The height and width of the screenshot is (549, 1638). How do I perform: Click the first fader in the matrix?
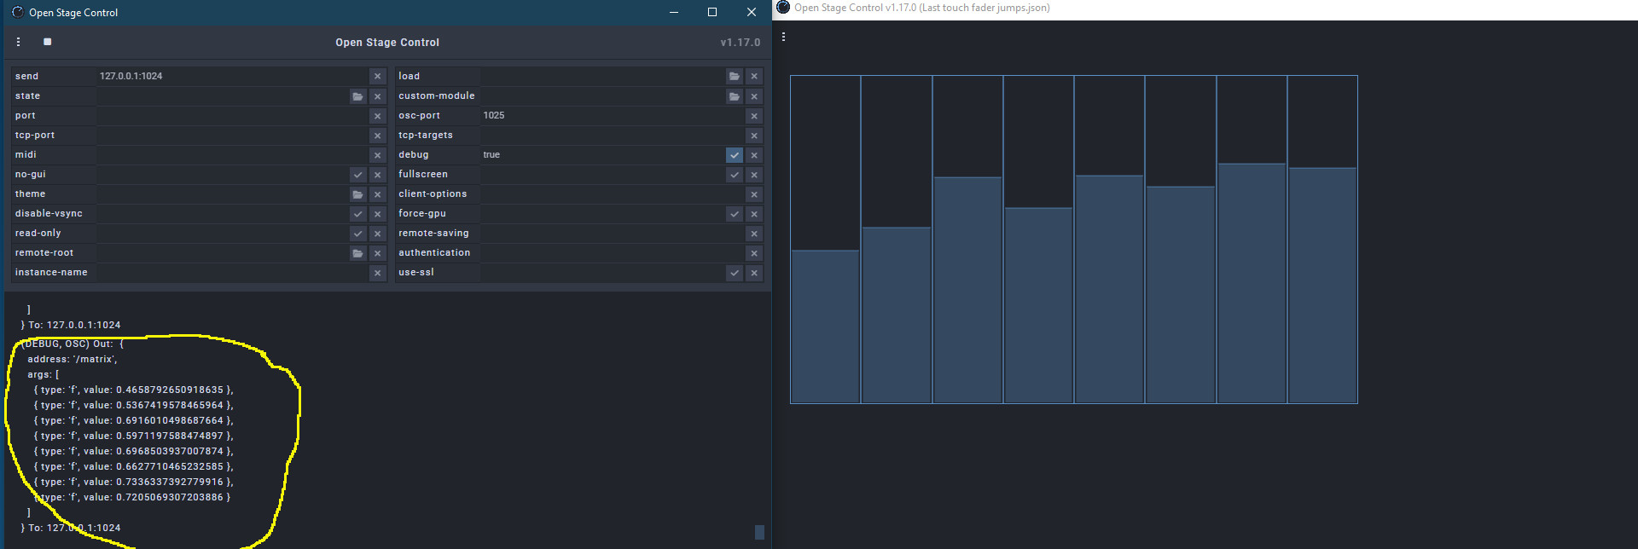825,240
